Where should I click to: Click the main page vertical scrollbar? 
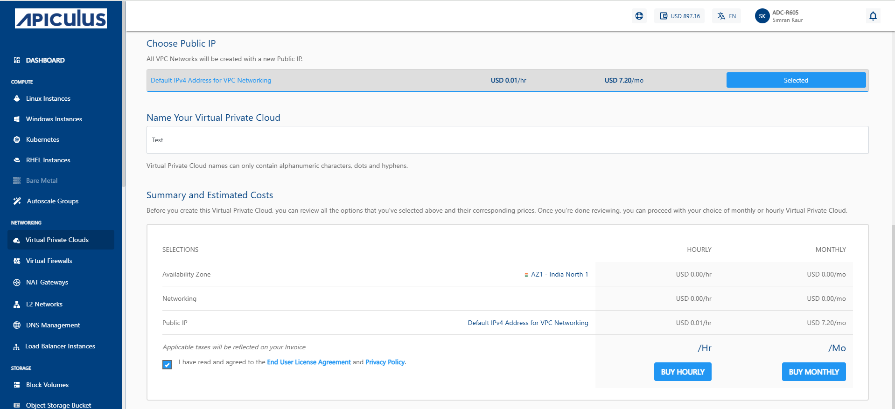click(x=893, y=317)
